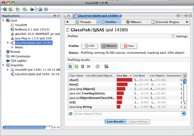Start CPU profiling
The image size is (194, 136).
pos(90,46)
